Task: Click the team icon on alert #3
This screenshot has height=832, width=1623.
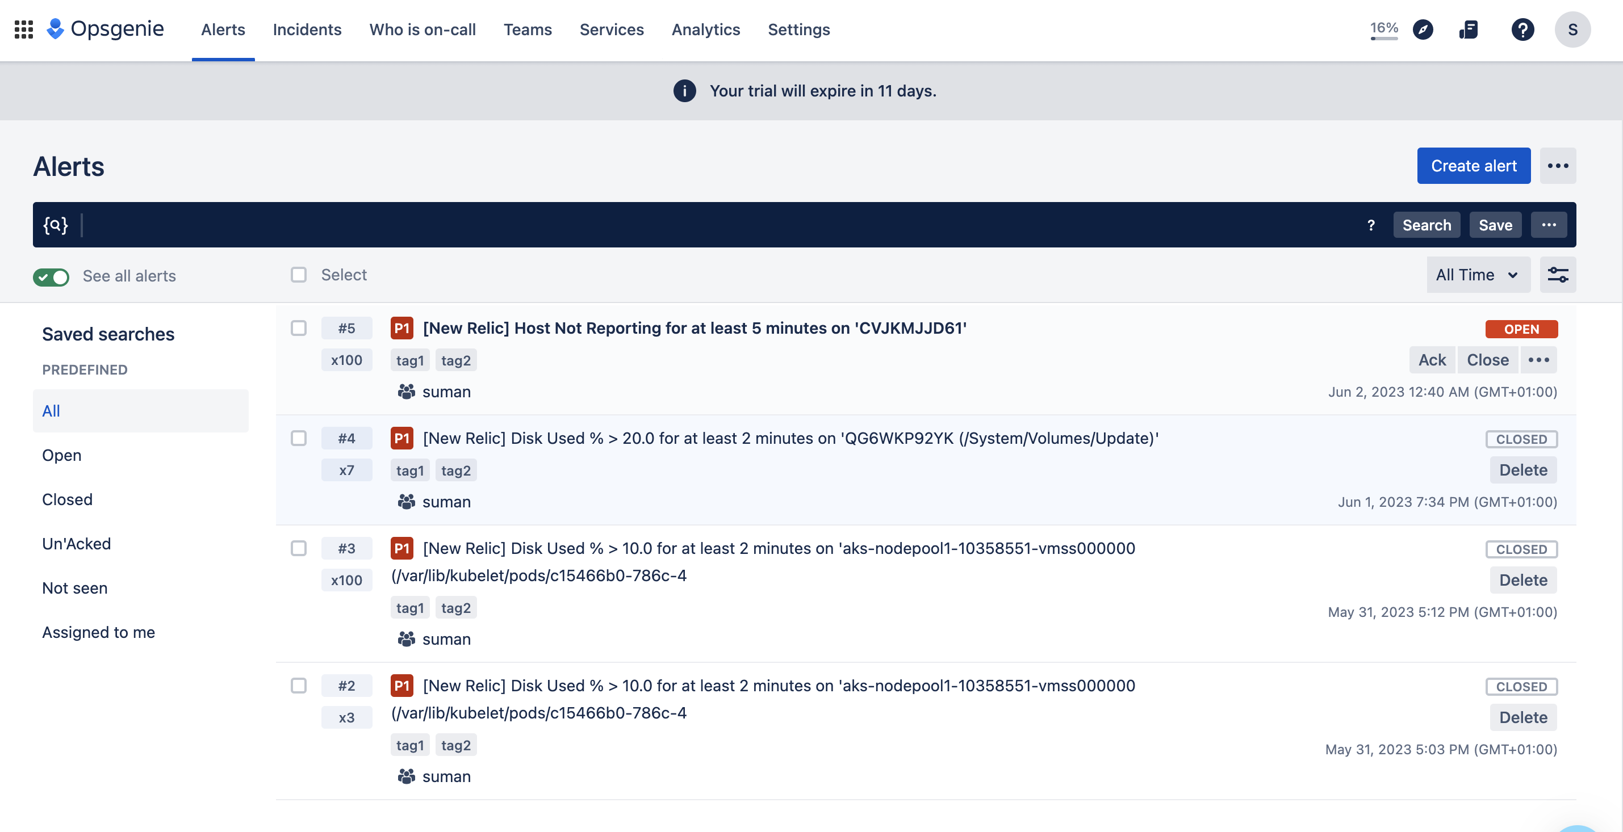Action: [407, 639]
